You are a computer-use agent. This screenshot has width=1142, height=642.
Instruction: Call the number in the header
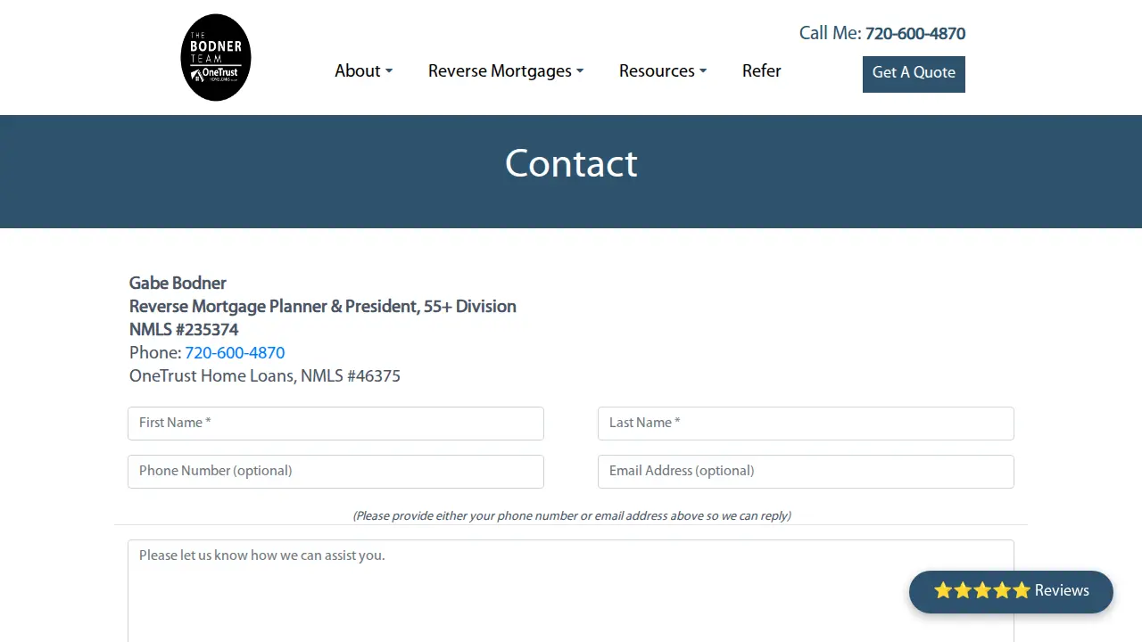click(915, 34)
